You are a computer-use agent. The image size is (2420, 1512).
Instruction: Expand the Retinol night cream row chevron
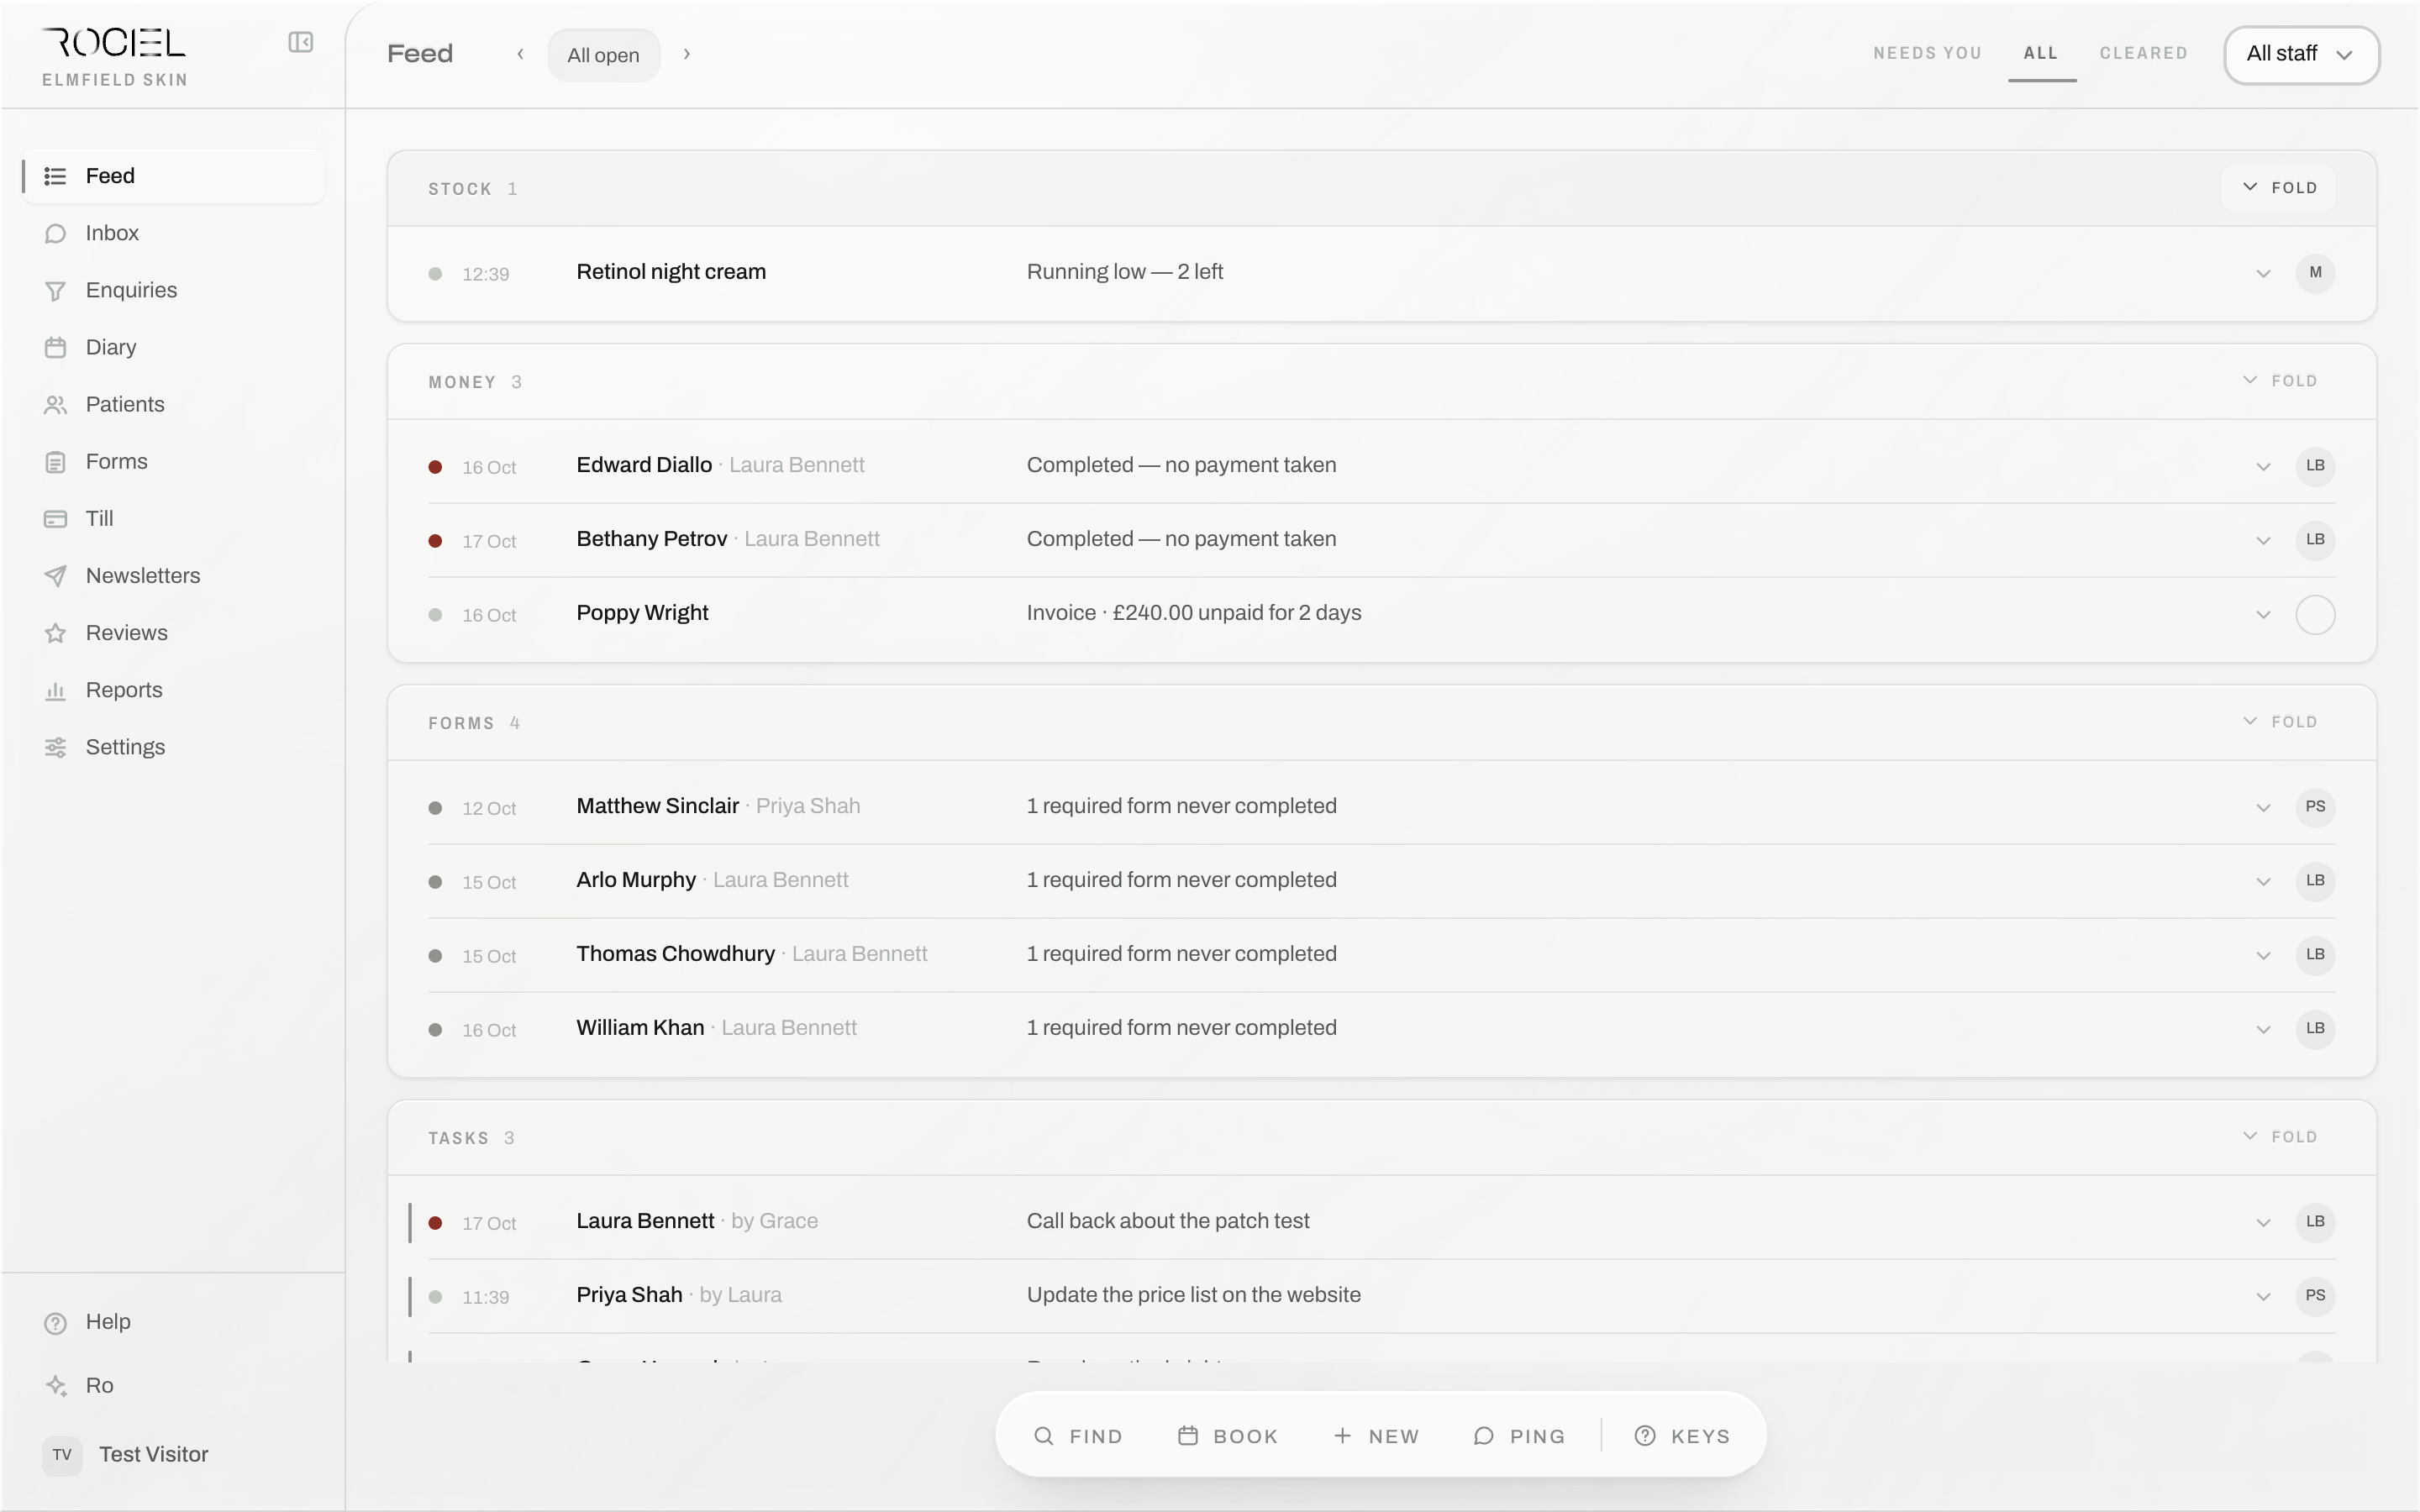tap(2263, 274)
